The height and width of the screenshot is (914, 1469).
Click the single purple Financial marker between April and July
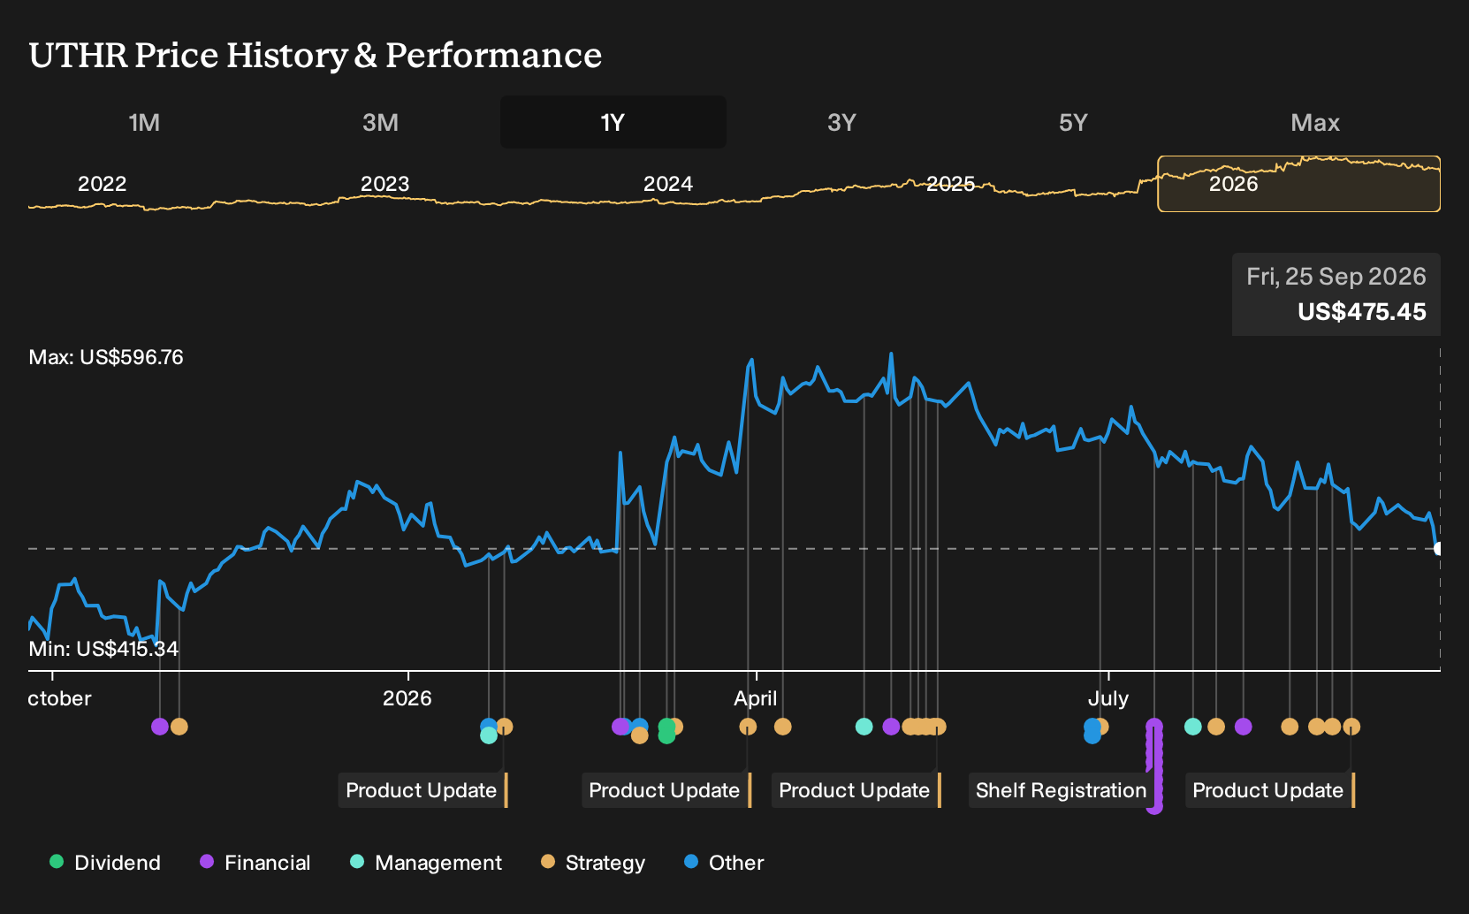tap(891, 727)
